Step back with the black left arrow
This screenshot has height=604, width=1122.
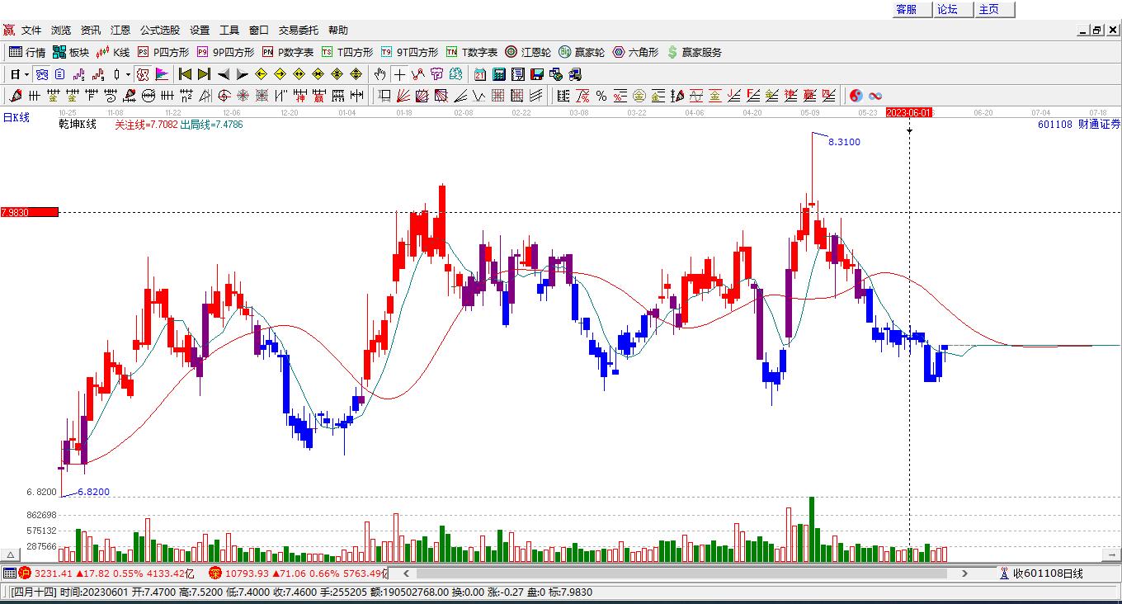tap(224, 74)
